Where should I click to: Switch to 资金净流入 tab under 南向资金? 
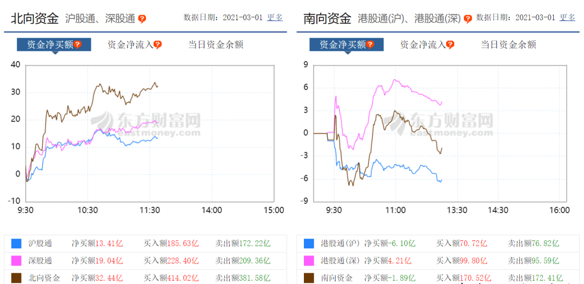[x=423, y=45]
